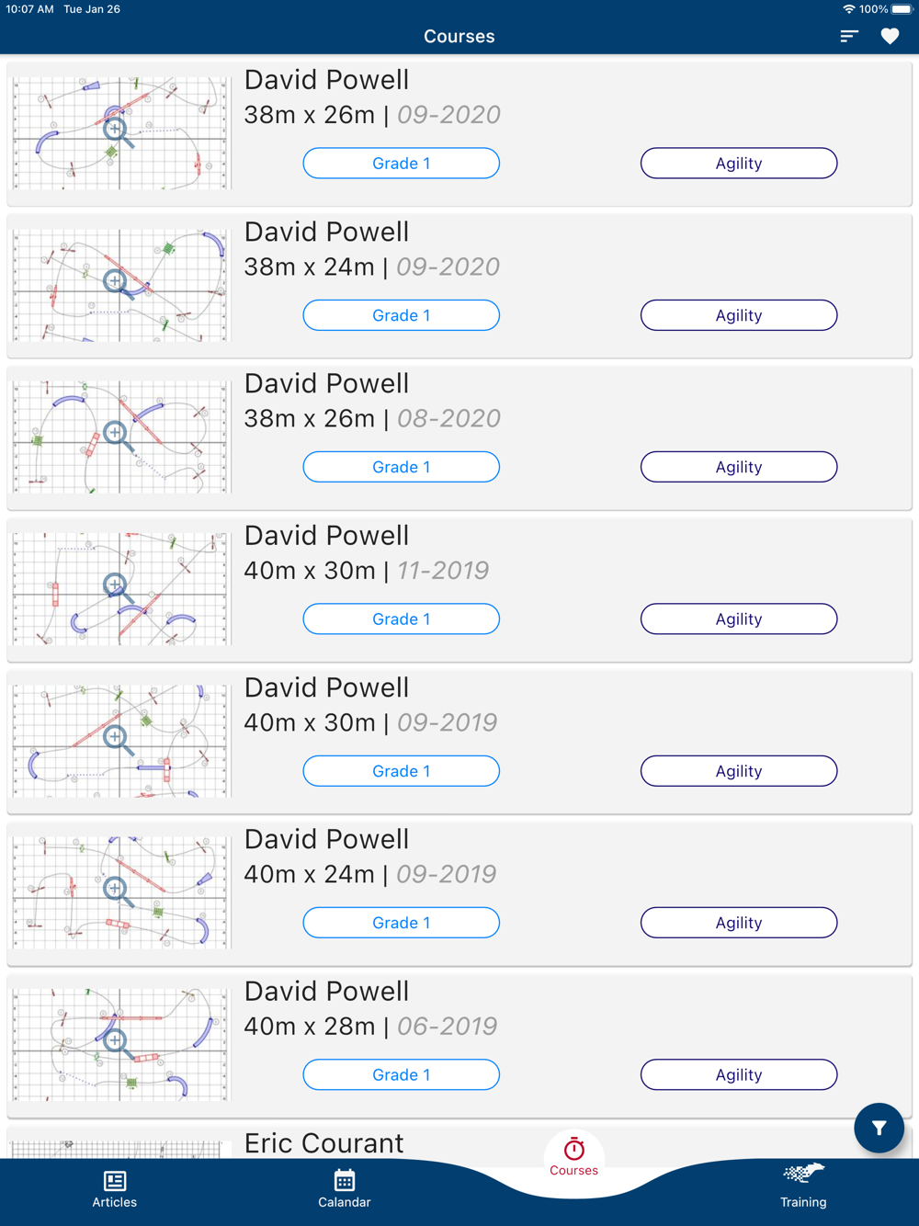919x1226 pixels.
Task: Open the floating filter funnel button
Action: point(879,1128)
